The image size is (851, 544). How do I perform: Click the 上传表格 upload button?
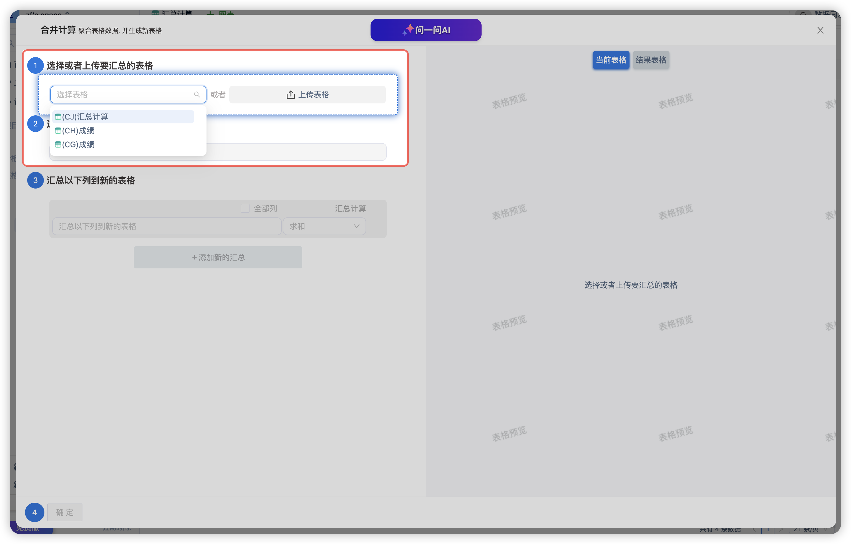click(307, 94)
